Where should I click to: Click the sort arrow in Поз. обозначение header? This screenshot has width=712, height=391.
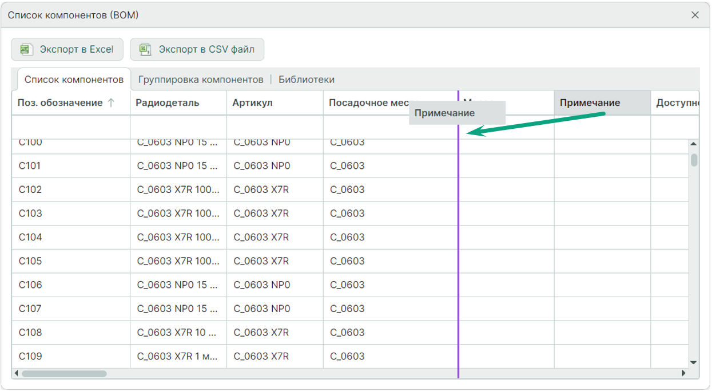pos(111,103)
